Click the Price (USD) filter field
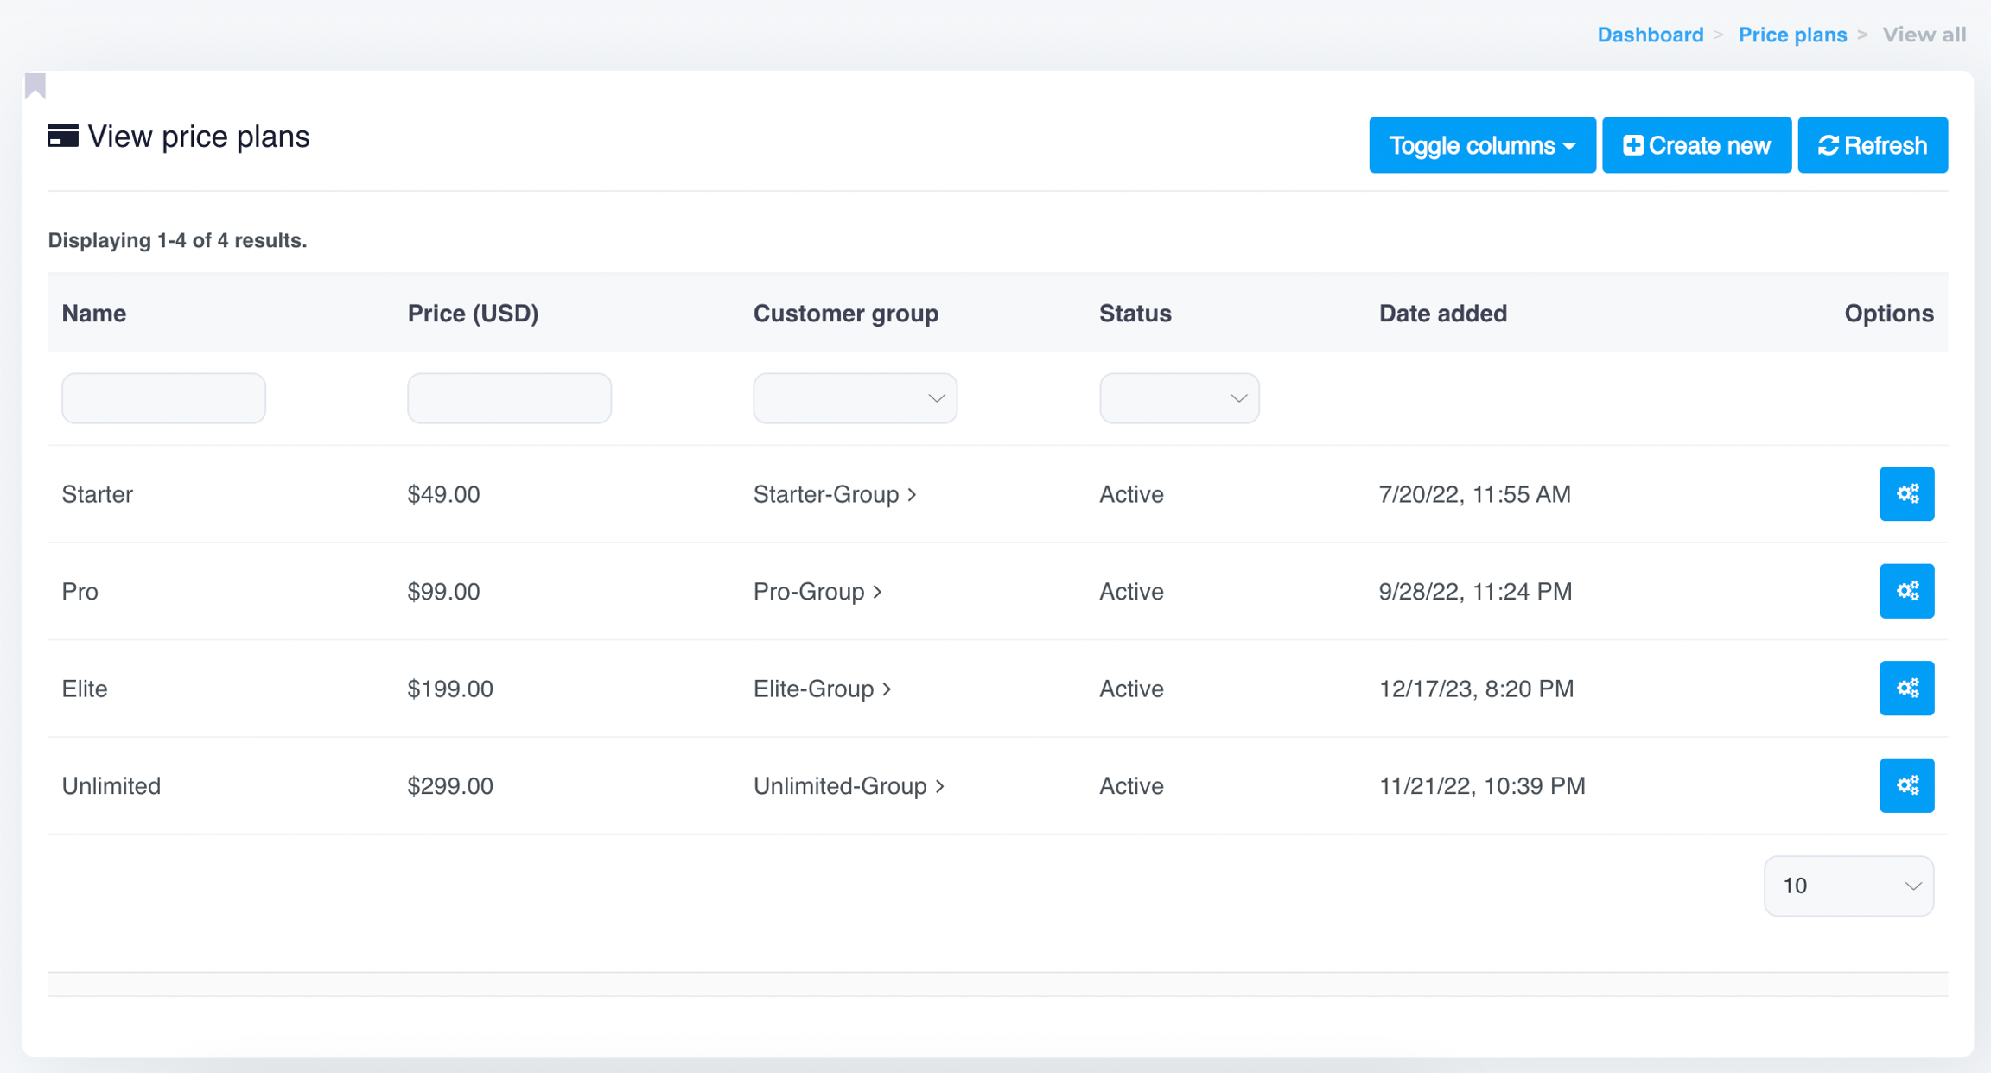This screenshot has width=1991, height=1073. pyautogui.click(x=509, y=398)
